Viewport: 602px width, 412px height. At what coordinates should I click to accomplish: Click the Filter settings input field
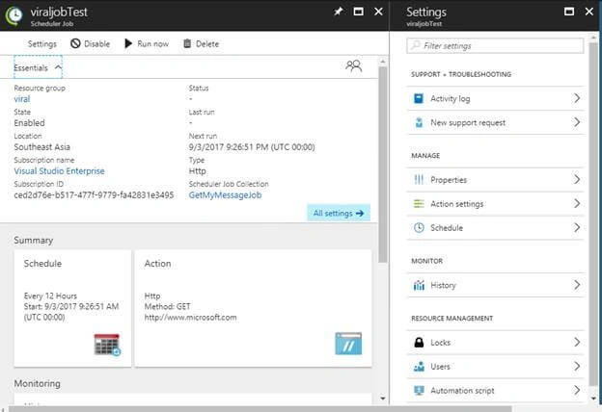(495, 45)
